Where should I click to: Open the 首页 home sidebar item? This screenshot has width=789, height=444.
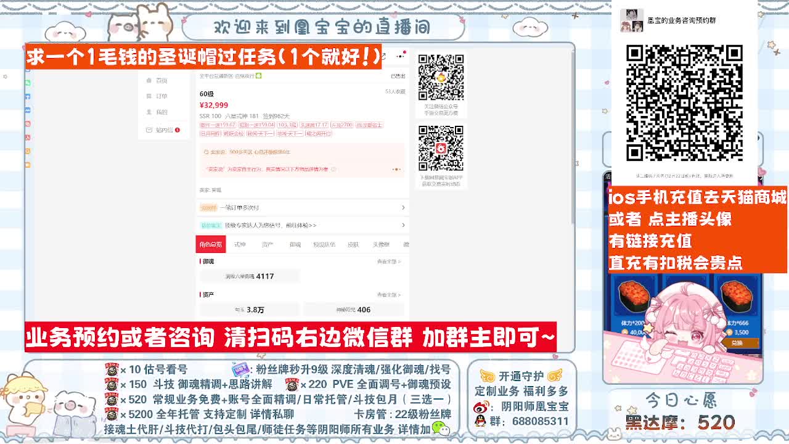click(157, 80)
